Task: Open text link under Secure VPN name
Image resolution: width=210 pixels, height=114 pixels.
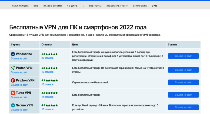Action: 19,110
